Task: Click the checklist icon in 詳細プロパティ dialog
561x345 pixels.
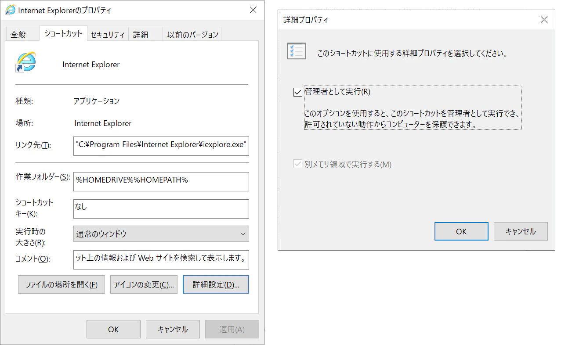Action: (296, 51)
